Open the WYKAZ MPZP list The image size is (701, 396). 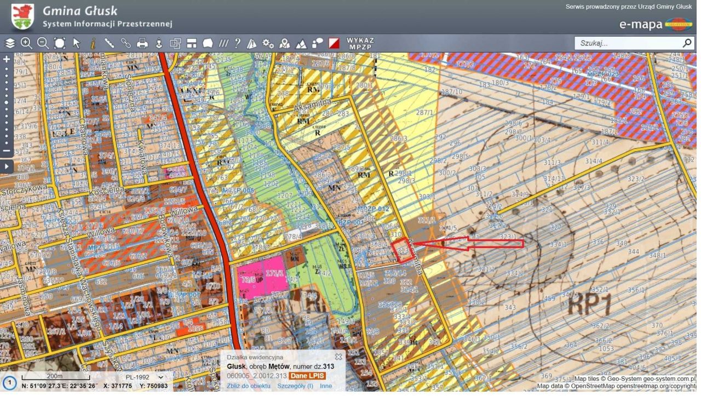click(x=360, y=43)
